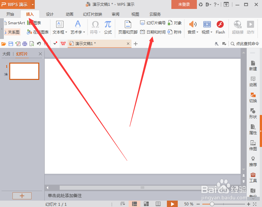
Task: Click the zoom slider handle
Action: (212, 204)
